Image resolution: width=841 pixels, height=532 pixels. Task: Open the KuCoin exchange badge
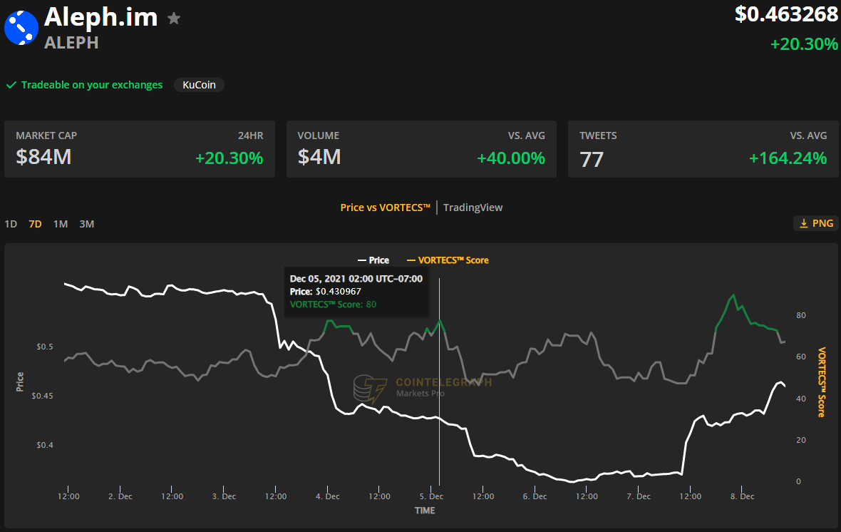199,85
